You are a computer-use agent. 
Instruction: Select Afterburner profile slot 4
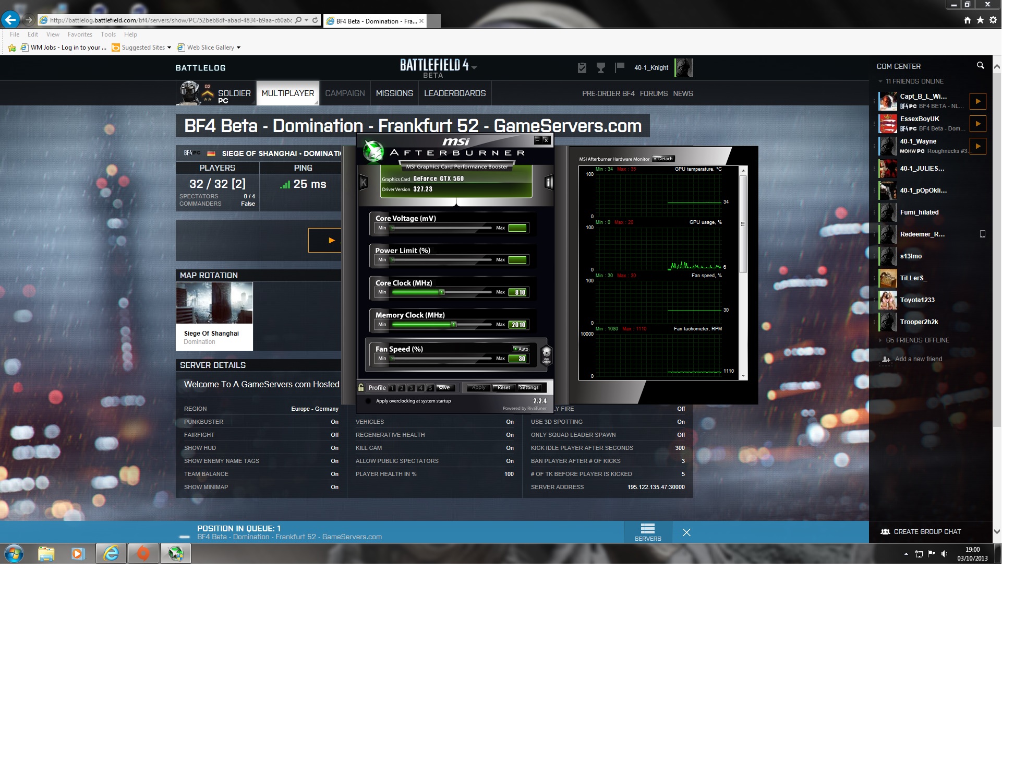(x=420, y=388)
